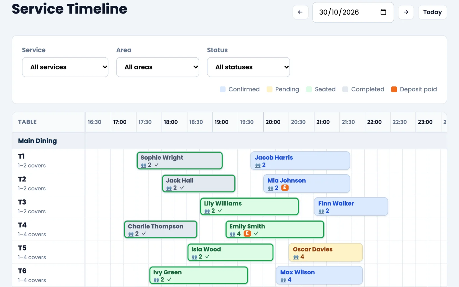Image resolution: width=459 pixels, height=287 pixels.
Task: Click the deposit paid badge on Mia Johnson
Action: pyautogui.click(x=285, y=188)
